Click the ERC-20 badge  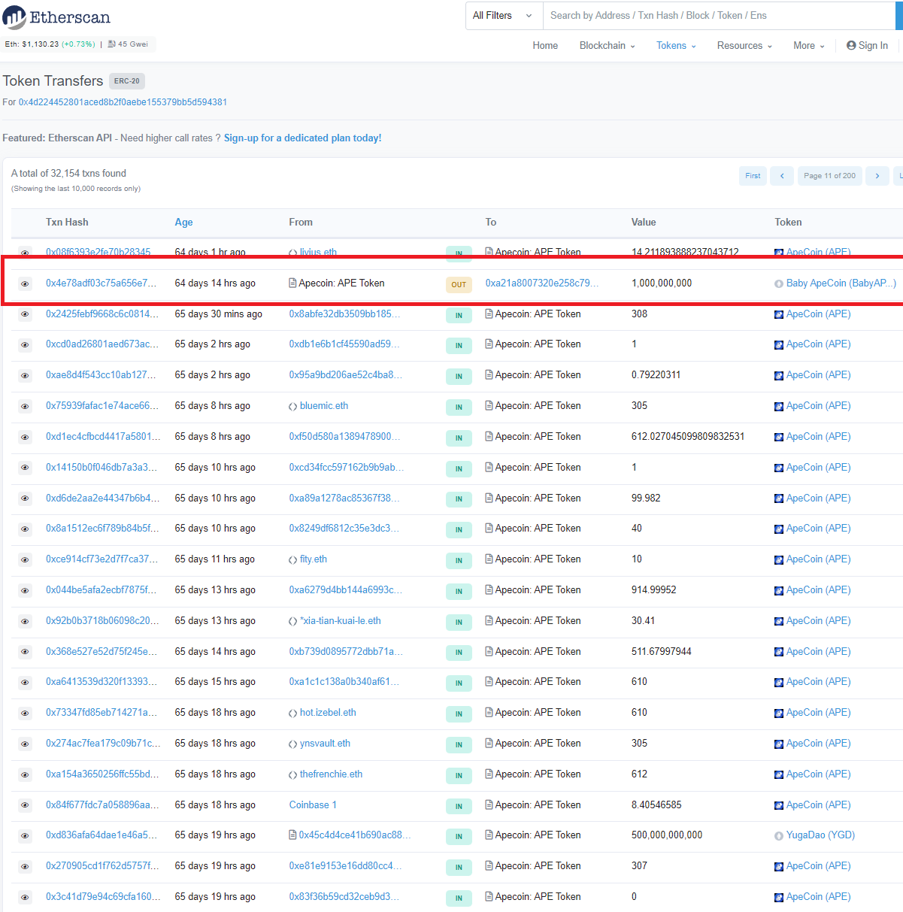pyautogui.click(x=127, y=81)
